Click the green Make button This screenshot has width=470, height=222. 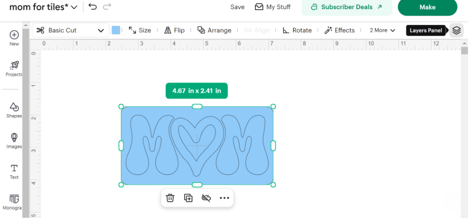427,7
